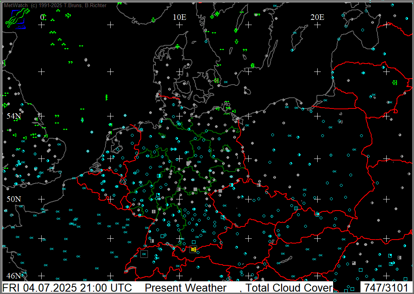Click the green weather symbol on Zealand, Denmark
This screenshot has height=294, width=414.
217,80
